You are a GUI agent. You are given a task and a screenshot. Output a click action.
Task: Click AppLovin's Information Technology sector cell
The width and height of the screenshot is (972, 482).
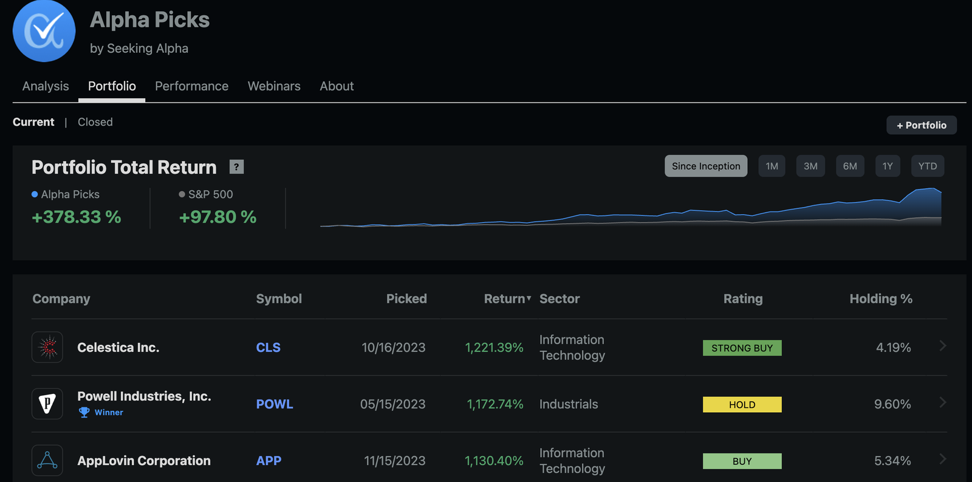click(x=572, y=460)
